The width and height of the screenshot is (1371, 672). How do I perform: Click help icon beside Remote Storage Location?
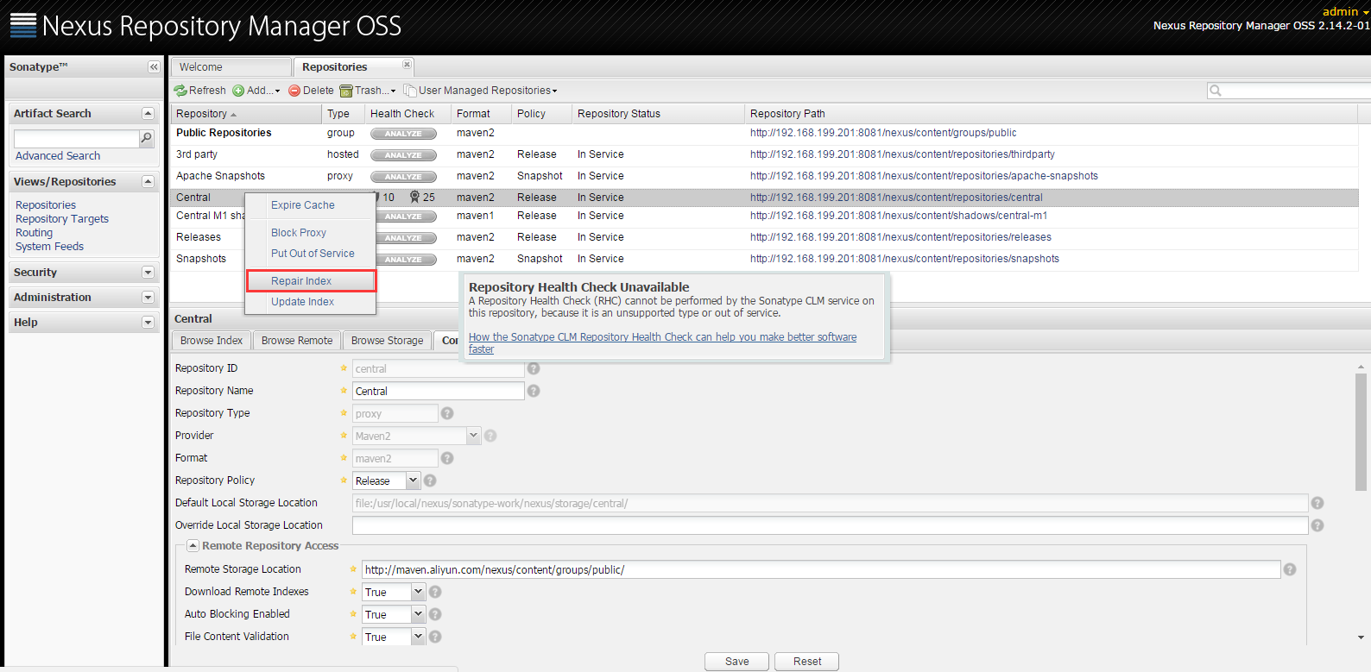(x=1290, y=569)
